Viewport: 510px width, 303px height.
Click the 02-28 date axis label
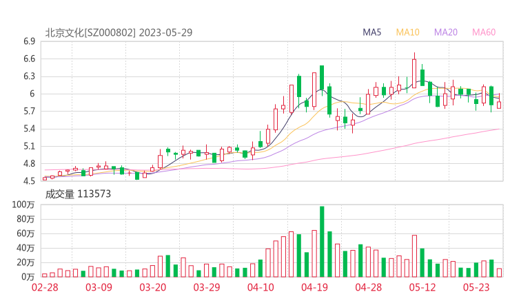pyautogui.click(x=45, y=287)
